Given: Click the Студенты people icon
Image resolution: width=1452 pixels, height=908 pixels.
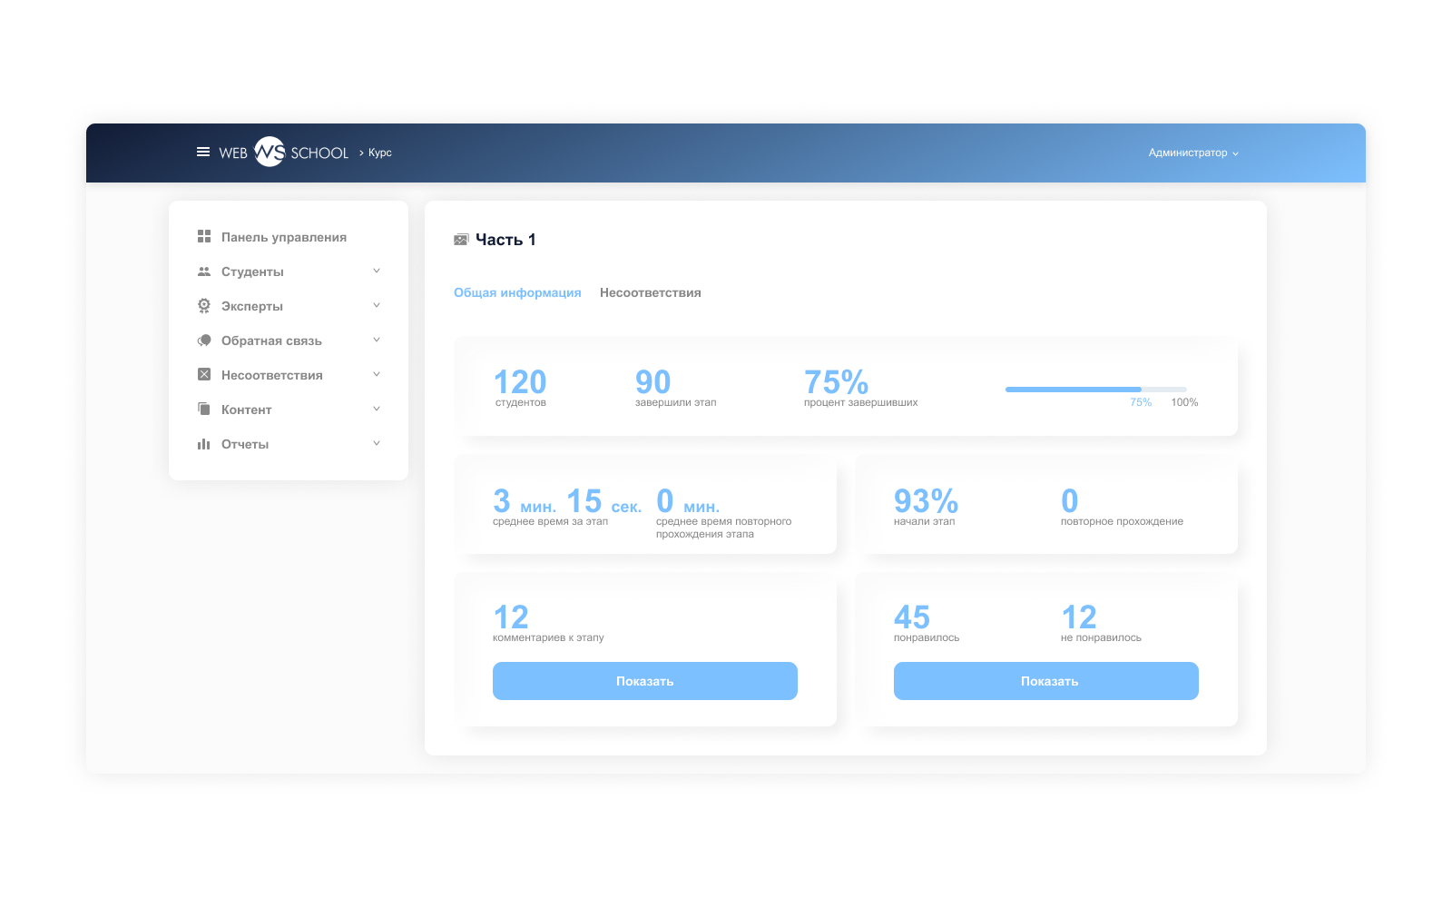Looking at the screenshot, I should click(204, 271).
